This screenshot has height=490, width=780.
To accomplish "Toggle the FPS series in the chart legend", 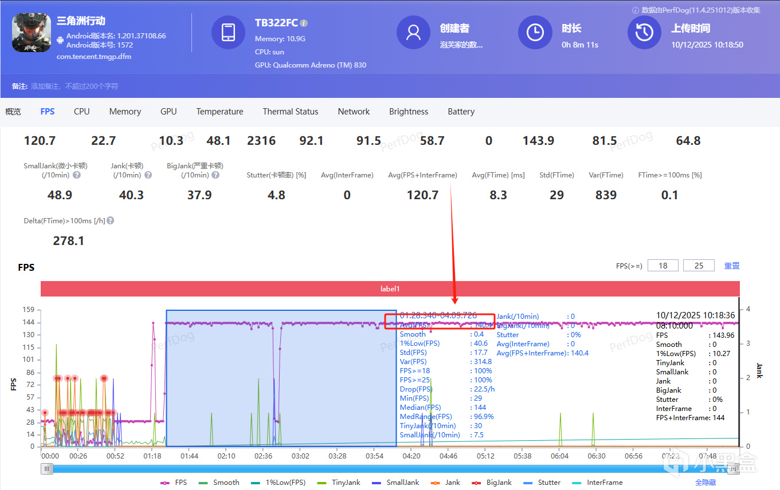I will [174, 483].
